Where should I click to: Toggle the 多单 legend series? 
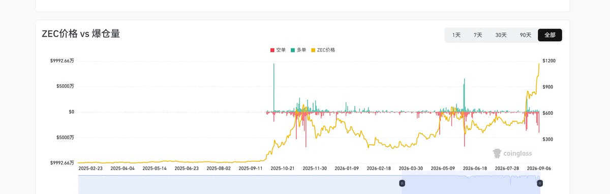point(298,50)
